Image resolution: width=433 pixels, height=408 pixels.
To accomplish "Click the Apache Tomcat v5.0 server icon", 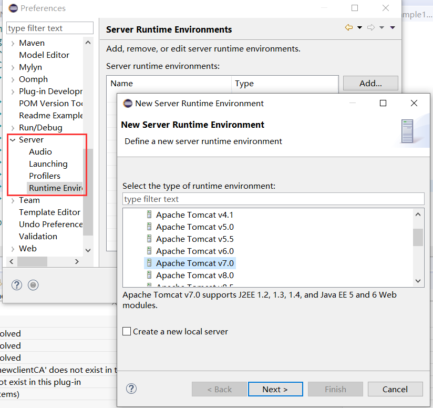I will (149, 227).
